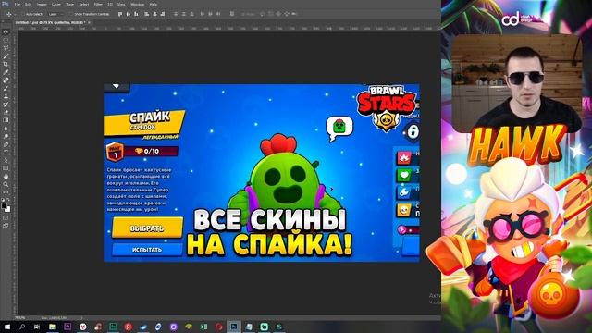Open the Edit menu
Image resolution: width=592 pixels, height=333 pixels.
pos(29,4)
